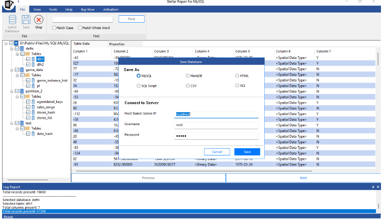
Task: Click the tree panel horizontal scrollbar
Action: coord(28,180)
